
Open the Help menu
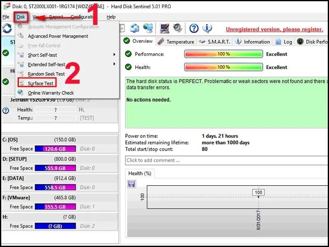pos(111,17)
